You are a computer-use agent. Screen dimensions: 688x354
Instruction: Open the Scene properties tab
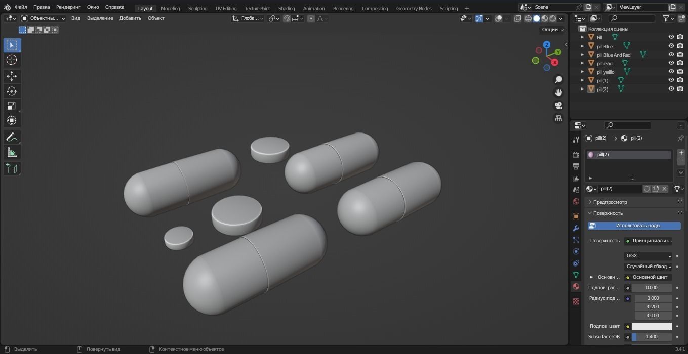click(x=576, y=190)
